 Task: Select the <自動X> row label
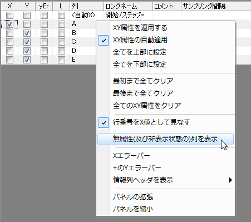83,15
